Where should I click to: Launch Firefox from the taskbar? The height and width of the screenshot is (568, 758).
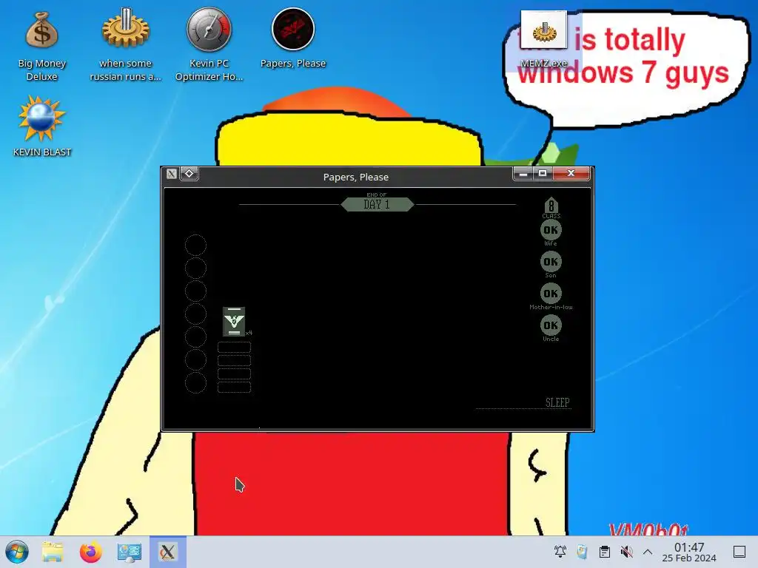pyautogui.click(x=91, y=552)
